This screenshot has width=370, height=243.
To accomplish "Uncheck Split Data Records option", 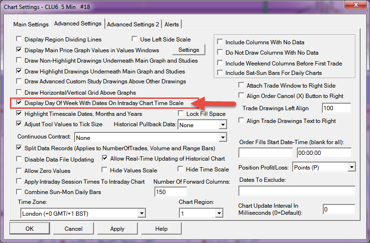I will [19, 148].
